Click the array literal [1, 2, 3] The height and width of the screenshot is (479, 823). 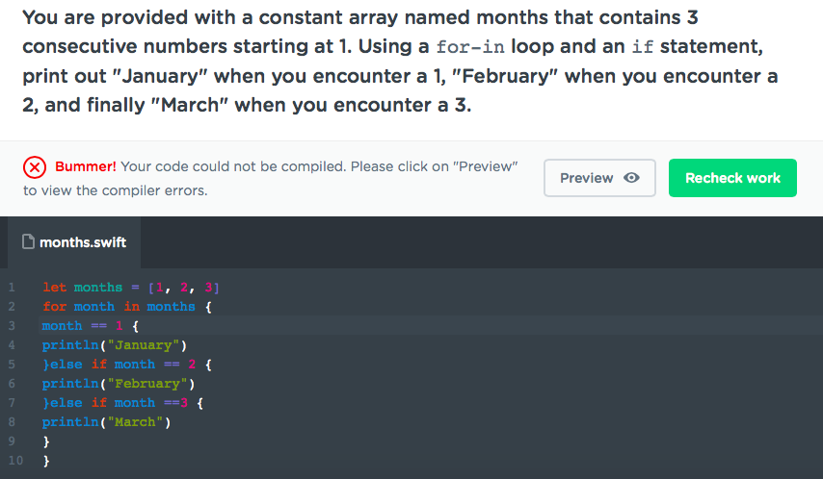(x=183, y=288)
